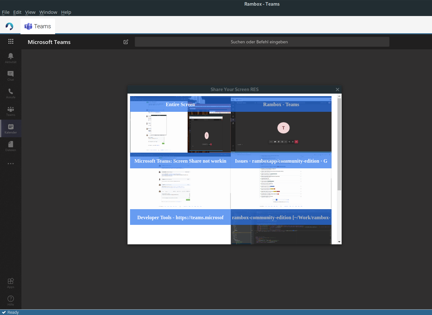Open the Edit menu
The height and width of the screenshot is (315, 432).
17,12
